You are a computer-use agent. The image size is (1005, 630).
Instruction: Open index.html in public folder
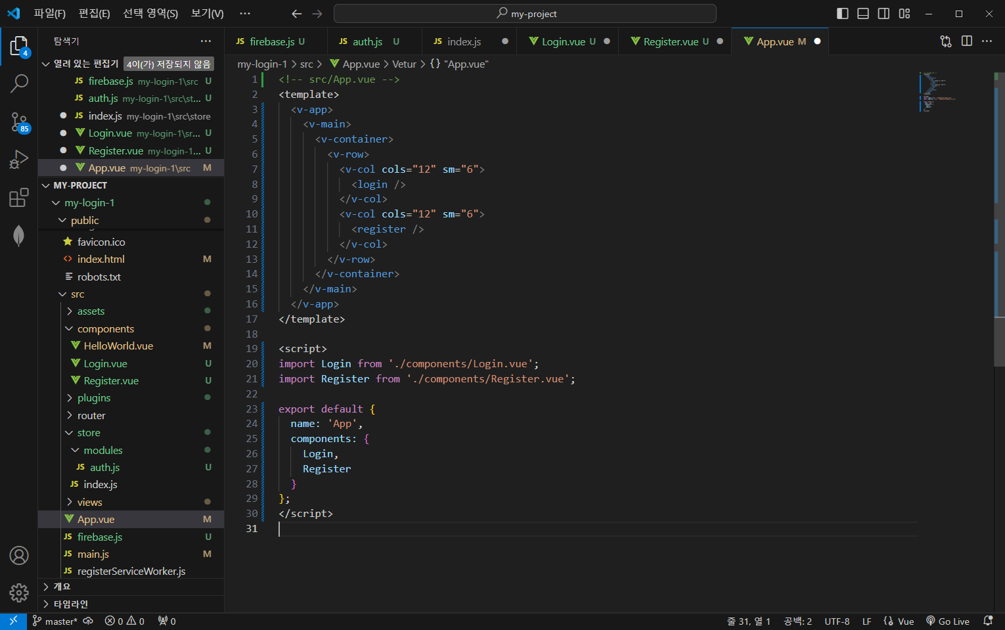pyautogui.click(x=100, y=259)
